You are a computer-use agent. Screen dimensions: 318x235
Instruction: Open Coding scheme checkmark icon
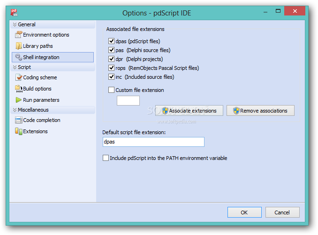point(19,77)
